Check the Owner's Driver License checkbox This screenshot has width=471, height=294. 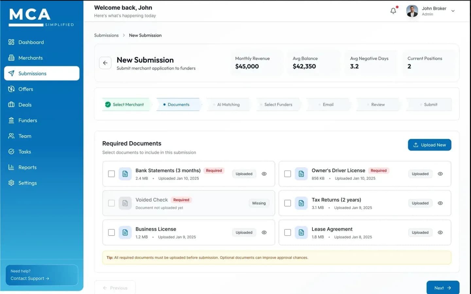pyautogui.click(x=288, y=174)
